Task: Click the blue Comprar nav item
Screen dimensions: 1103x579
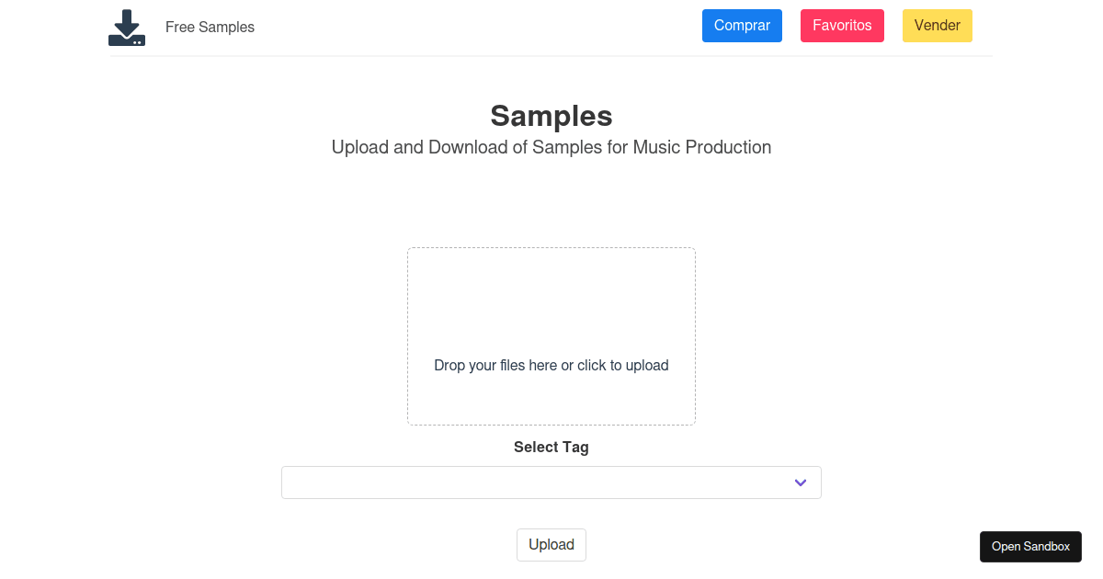Action: 742,26
